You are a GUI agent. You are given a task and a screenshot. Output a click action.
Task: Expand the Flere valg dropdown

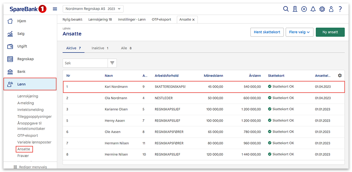click(x=299, y=32)
